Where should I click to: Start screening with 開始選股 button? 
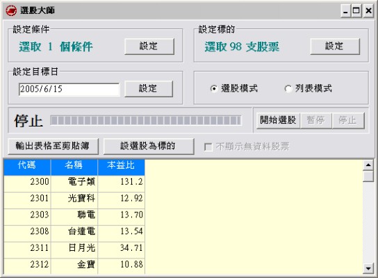pyautogui.click(x=278, y=120)
